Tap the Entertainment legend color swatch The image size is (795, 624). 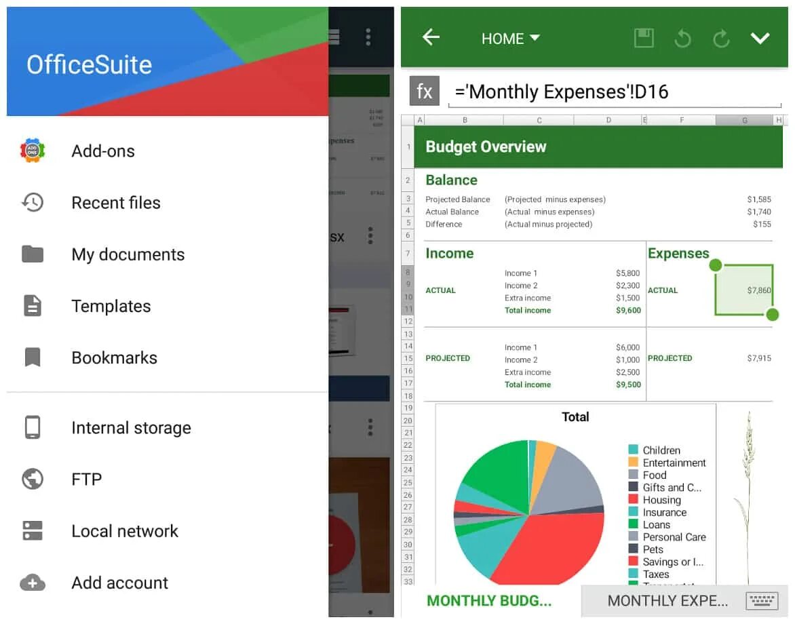[633, 463]
